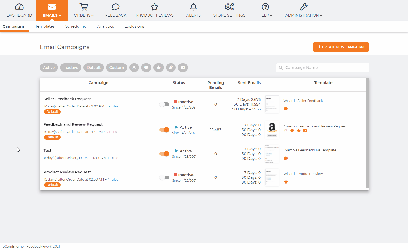This screenshot has width=408, height=250.
Task: Open the Administration dropdown menu
Action: tap(304, 10)
